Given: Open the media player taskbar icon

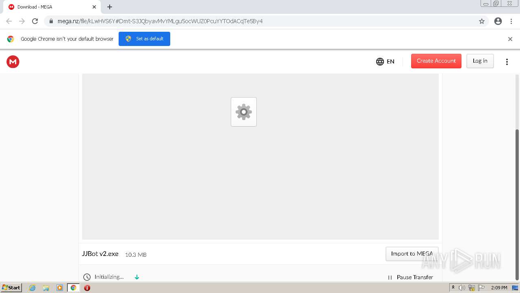Looking at the screenshot, I should pyautogui.click(x=60, y=288).
